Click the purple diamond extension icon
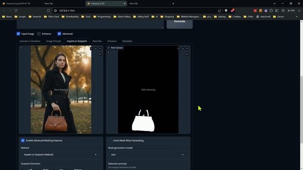303x170 pixels. (266, 10)
